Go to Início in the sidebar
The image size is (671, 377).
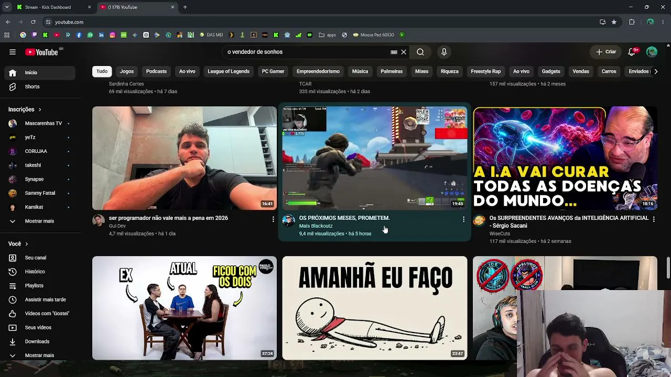pos(40,73)
